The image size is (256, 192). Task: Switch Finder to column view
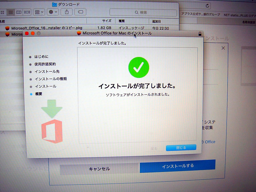click(19, 12)
